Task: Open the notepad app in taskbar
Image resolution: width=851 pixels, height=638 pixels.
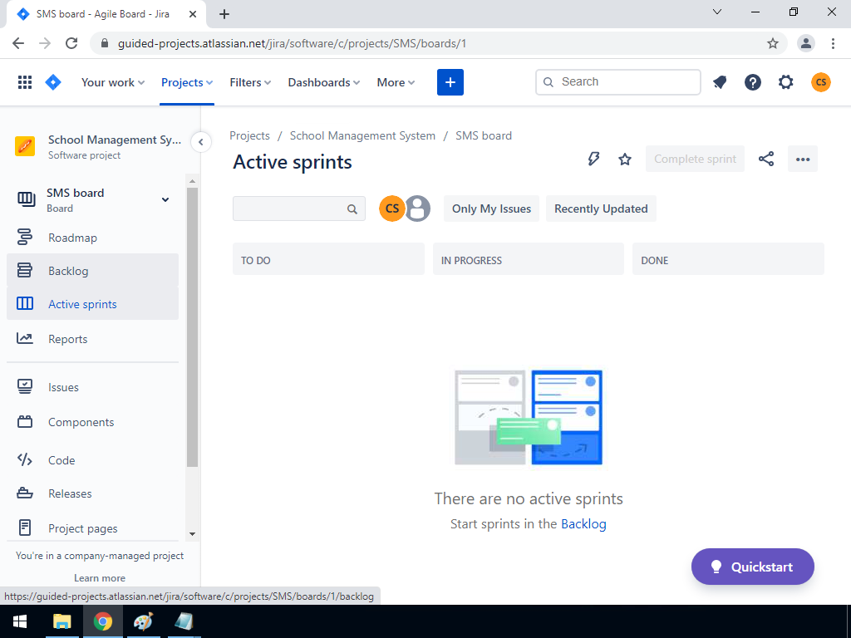Action: click(184, 621)
